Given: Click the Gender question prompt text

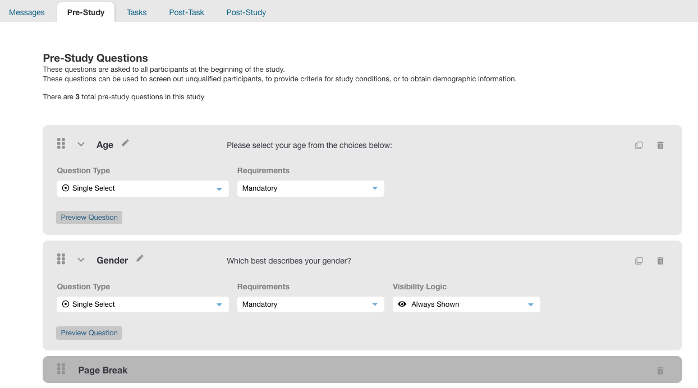Looking at the screenshot, I should (289, 261).
